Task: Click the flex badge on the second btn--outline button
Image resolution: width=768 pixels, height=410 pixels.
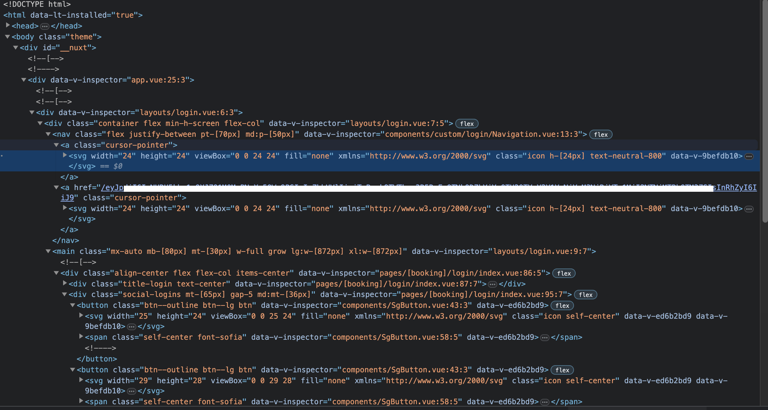Action: tap(562, 370)
